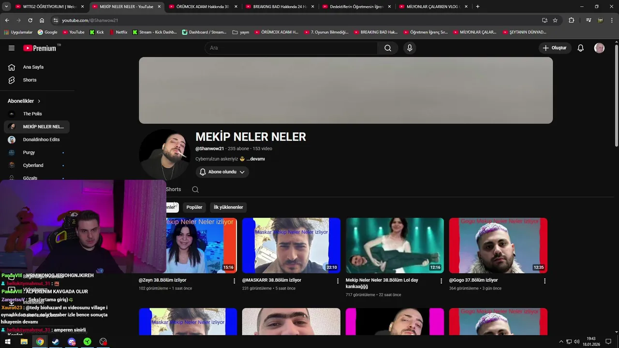Screen dimensions: 619x348
Task: Open more options for @MASKARR video
Action: point(338,281)
